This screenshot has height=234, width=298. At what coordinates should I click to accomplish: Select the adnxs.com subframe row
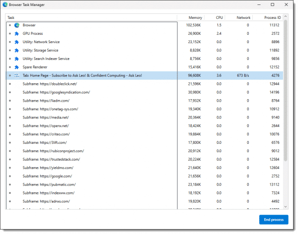pyautogui.click(x=145, y=201)
